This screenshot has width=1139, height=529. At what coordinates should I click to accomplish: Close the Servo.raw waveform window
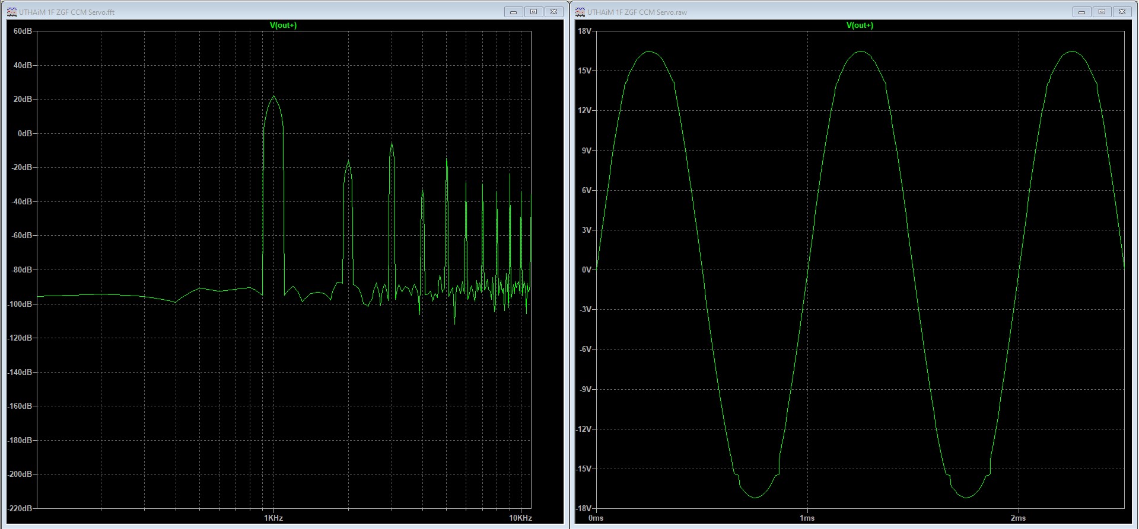coord(1122,12)
